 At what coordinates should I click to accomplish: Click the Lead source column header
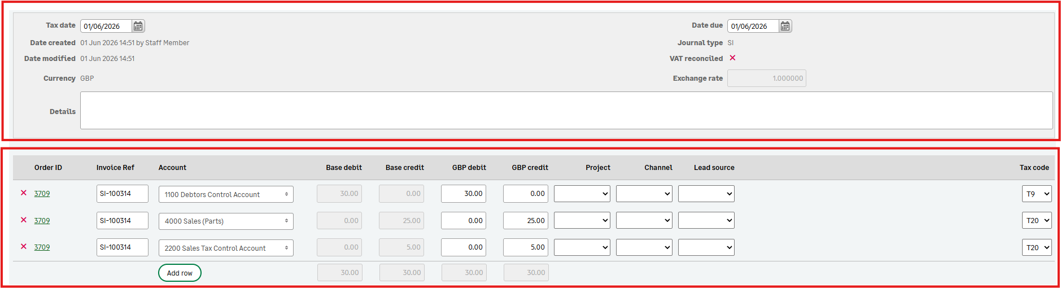(714, 168)
